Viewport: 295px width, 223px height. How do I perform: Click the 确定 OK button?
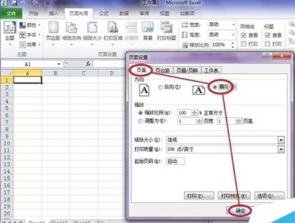point(240,210)
